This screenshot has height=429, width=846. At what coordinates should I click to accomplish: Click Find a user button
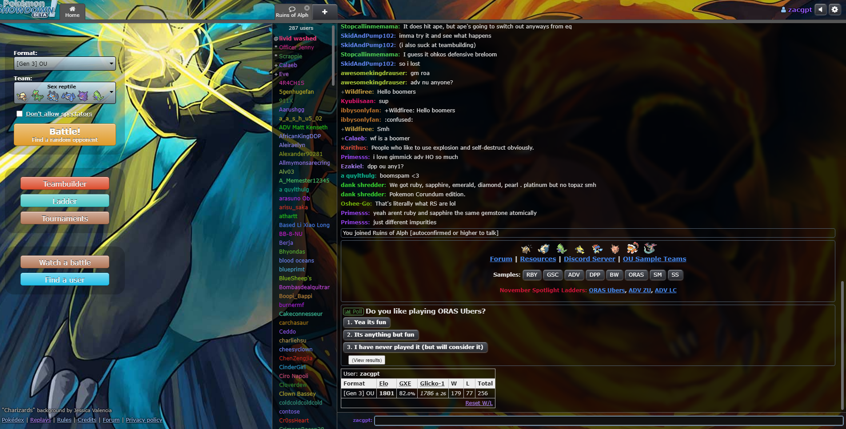(65, 279)
